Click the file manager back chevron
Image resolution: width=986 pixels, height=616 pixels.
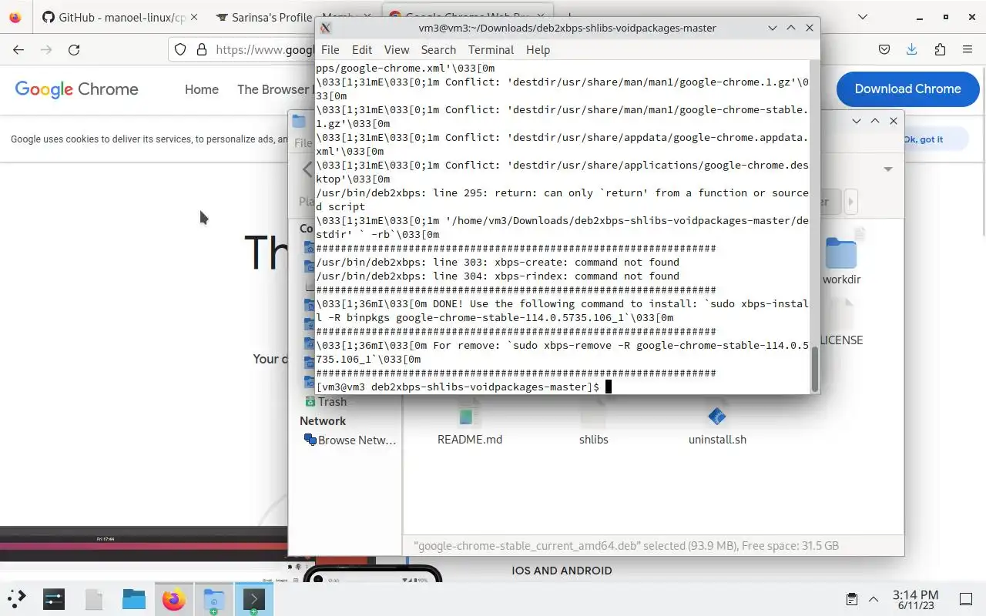point(307,169)
